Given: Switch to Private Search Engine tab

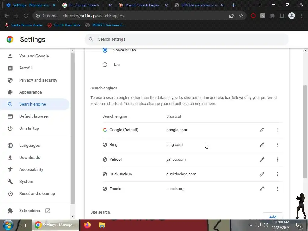Looking at the screenshot, I should click(x=143, y=5).
